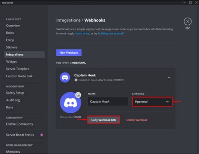Click the Copy Webhook URL button
Screen dimensions: 199x154
[x=104, y=120]
